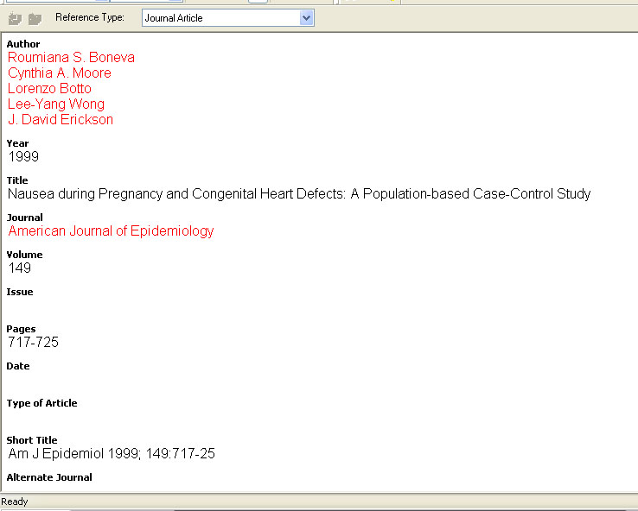Open the Reference Type dropdown arrow
The height and width of the screenshot is (511, 638).
306,18
